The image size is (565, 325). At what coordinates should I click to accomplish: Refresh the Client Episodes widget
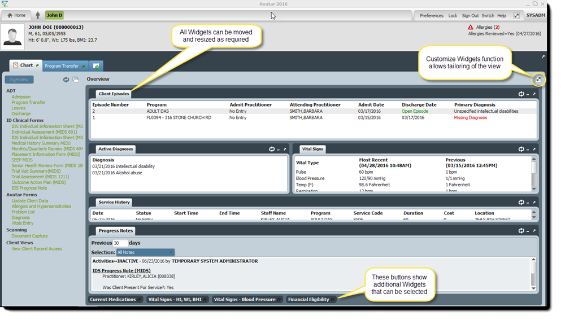(x=521, y=94)
